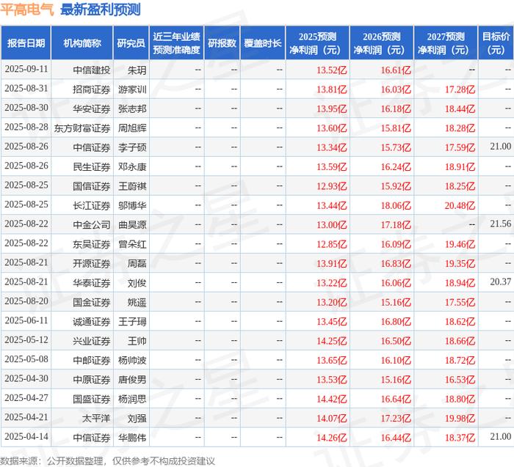Screen dimensions: 514x467
Task: Click the 最新盈利预测 heading
Action: 101,9
